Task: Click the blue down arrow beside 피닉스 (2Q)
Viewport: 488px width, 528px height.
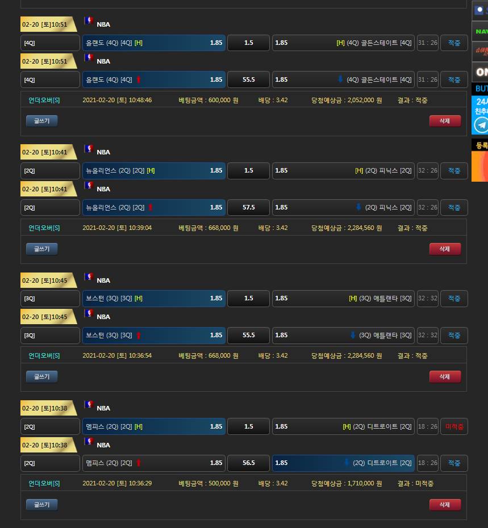Action: (x=358, y=208)
